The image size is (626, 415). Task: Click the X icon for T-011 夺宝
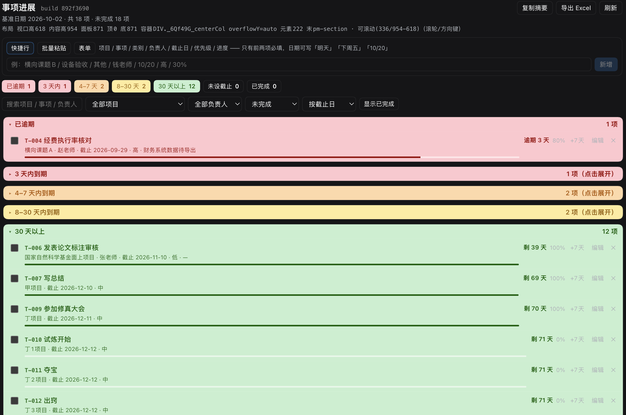click(613, 370)
